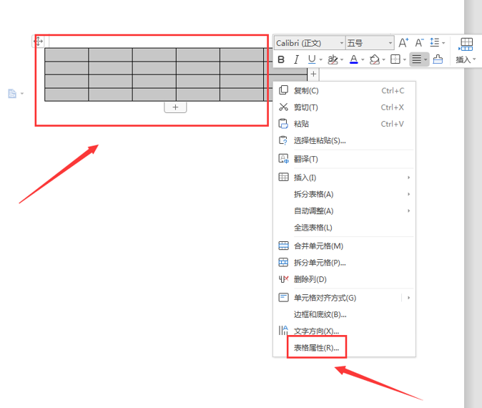Apply text highlight pen
This screenshot has height=408, width=482.
coord(333,59)
